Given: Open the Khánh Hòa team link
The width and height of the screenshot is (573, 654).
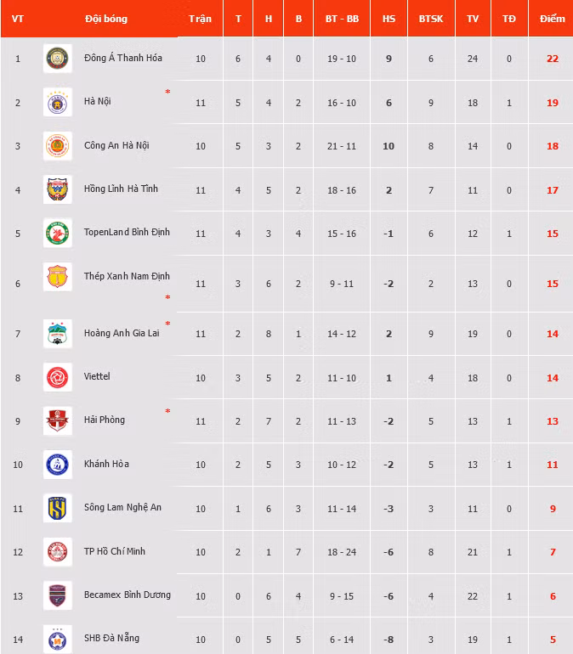Looking at the screenshot, I should click(x=106, y=465).
